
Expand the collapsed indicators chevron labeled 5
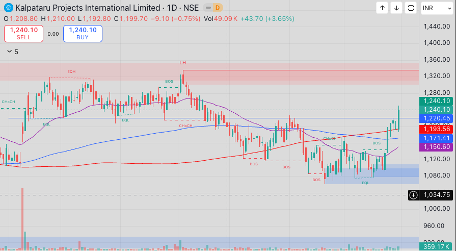(13, 52)
